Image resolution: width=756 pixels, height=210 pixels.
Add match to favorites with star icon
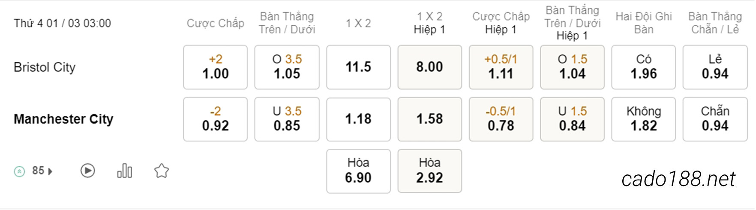pyautogui.click(x=162, y=171)
